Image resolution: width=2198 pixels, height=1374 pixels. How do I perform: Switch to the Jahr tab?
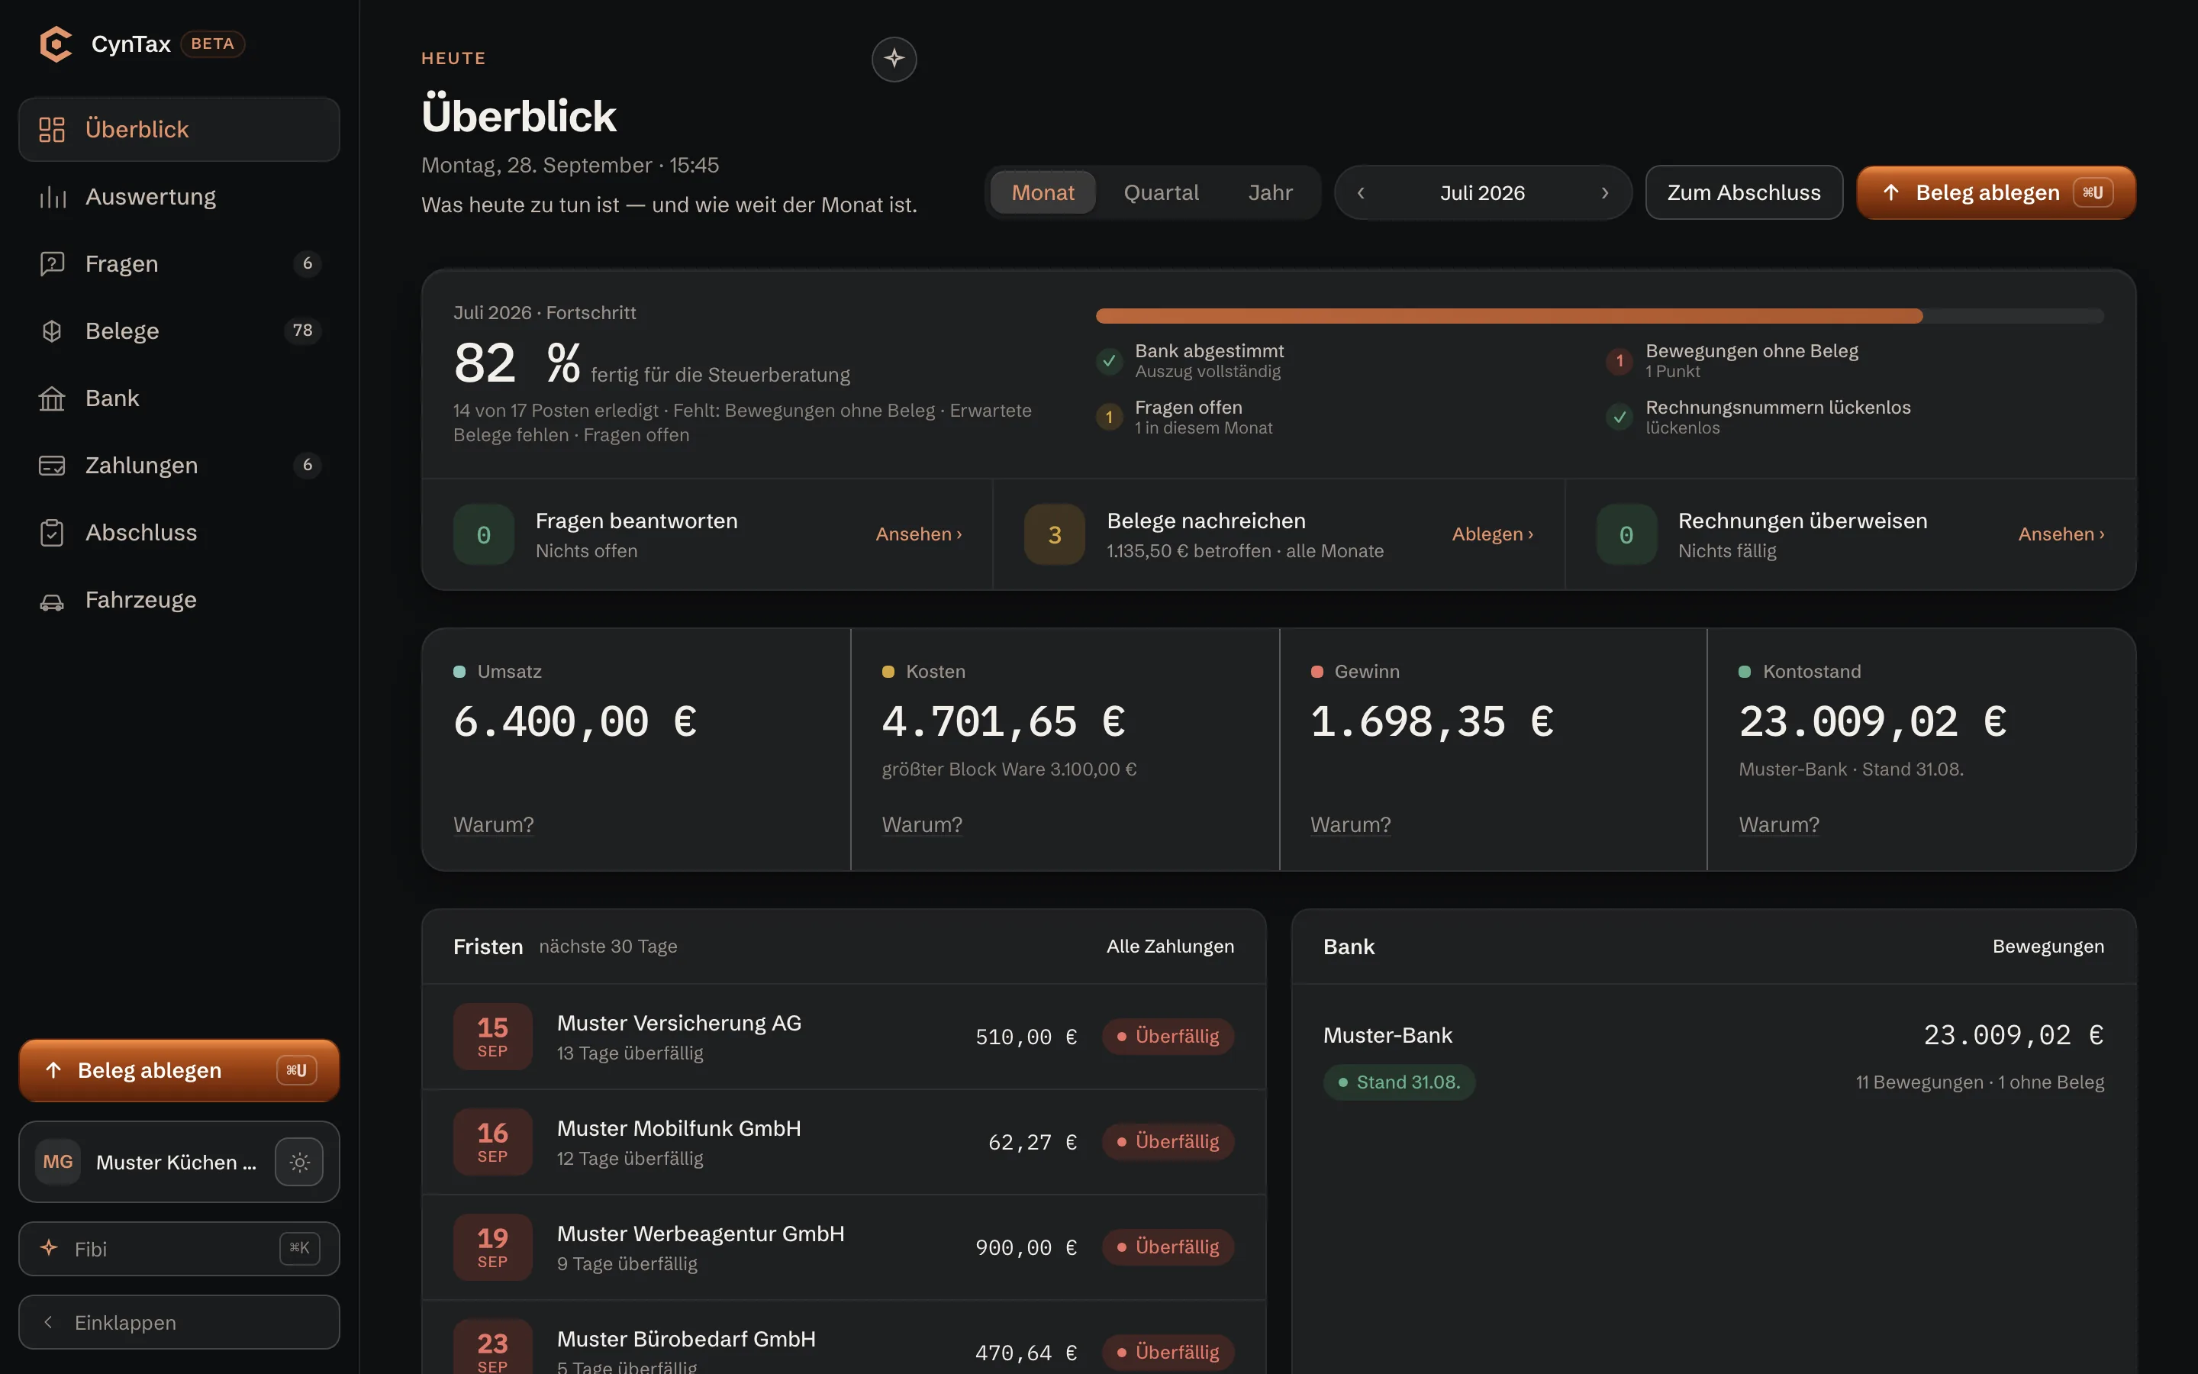(x=1270, y=192)
